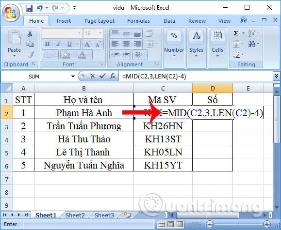
Task: Click the Clear eraser icon
Action: [237, 55]
